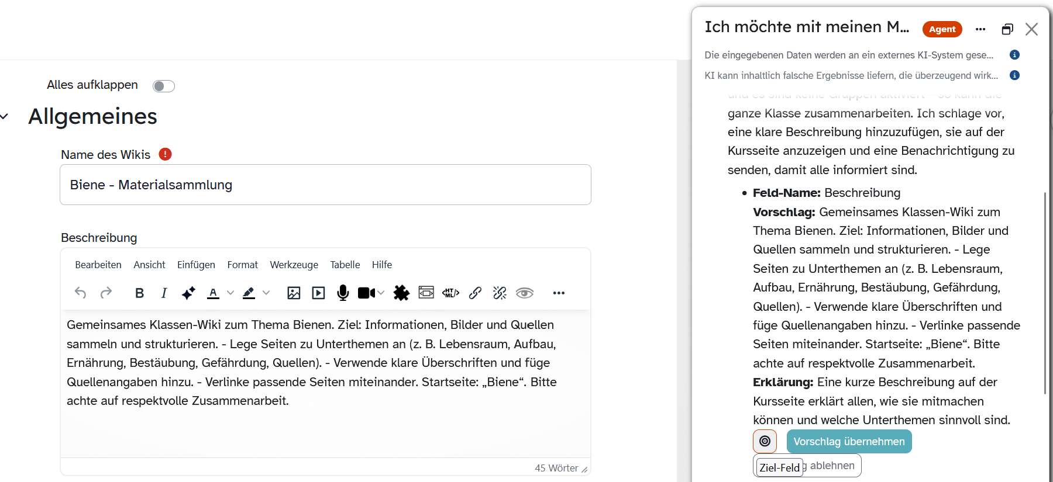This screenshot has width=1053, height=482.
Task: Click the undo arrow in the editor
Action: pyautogui.click(x=81, y=293)
